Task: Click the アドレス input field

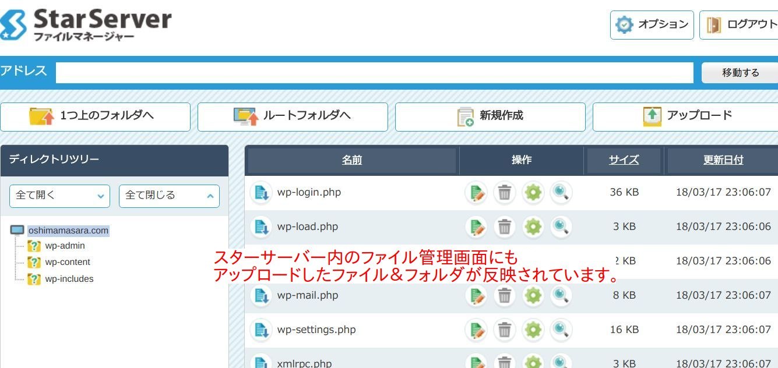Action: [x=375, y=73]
